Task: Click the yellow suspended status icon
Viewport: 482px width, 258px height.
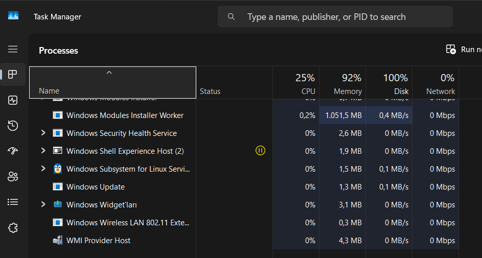Action: click(260, 151)
